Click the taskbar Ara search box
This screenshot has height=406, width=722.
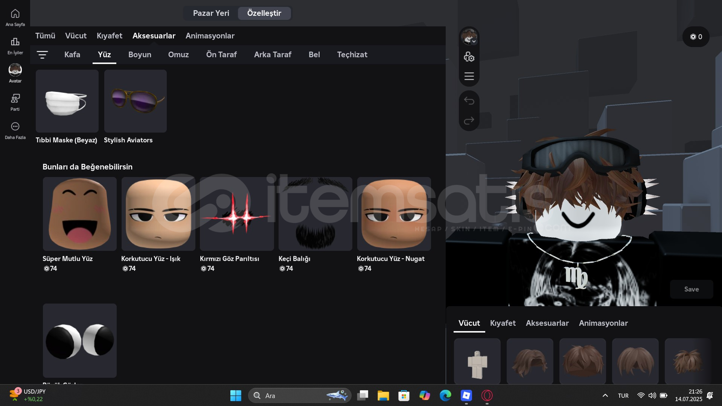tap(300, 395)
